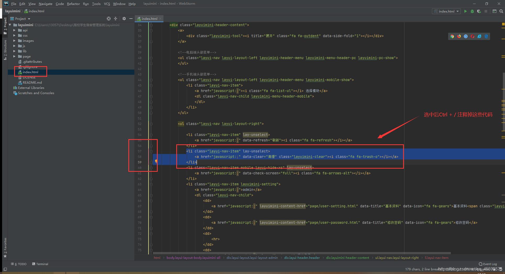Toggle the 1: Project tool window stripe
The height and width of the screenshot is (274, 505).
click(5, 26)
